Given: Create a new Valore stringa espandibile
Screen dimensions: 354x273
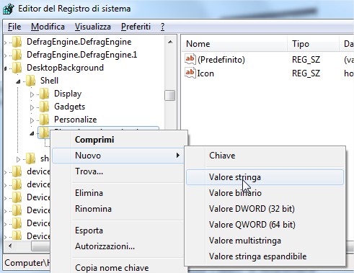Looking at the screenshot, I should [265, 256].
